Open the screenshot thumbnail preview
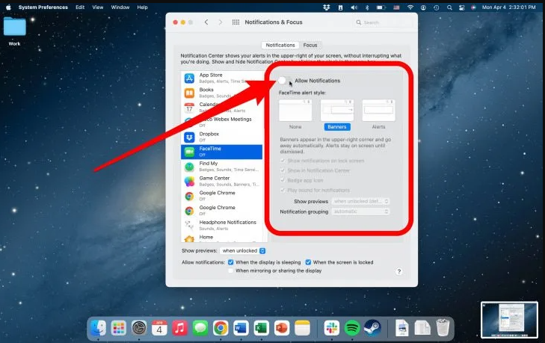Viewport: 545px width, 343px height. (509, 320)
